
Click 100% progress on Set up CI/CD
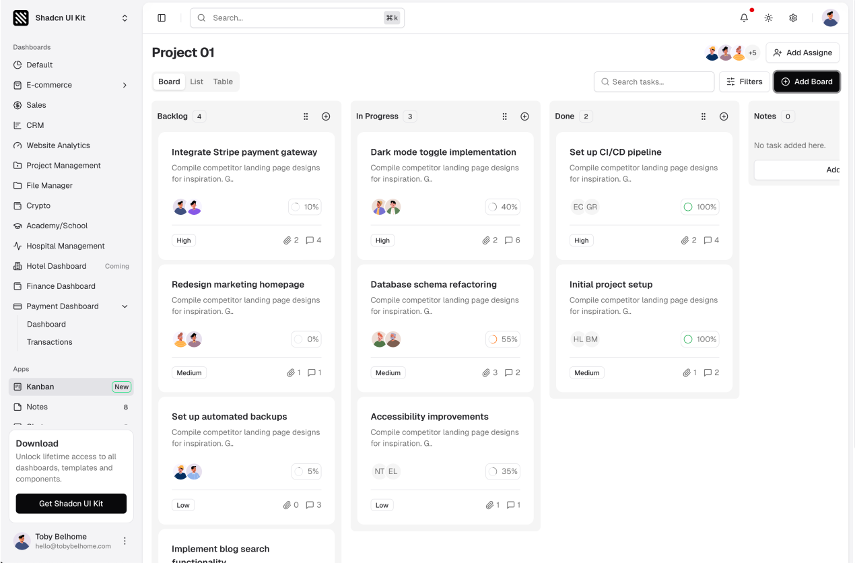pyautogui.click(x=699, y=207)
